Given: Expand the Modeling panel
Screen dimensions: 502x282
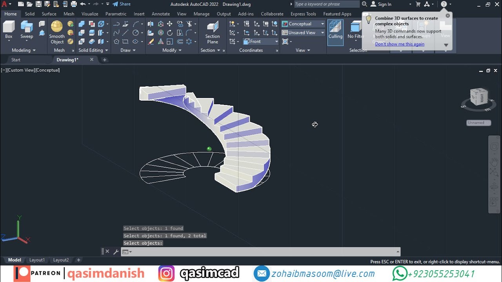Looking at the screenshot, I should pyautogui.click(x=24, y=50).
